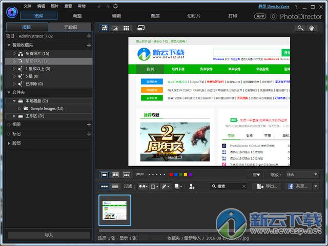Open the 帮助 menu
The width and height of the screenshot is (328, 246).
(82, 6)
